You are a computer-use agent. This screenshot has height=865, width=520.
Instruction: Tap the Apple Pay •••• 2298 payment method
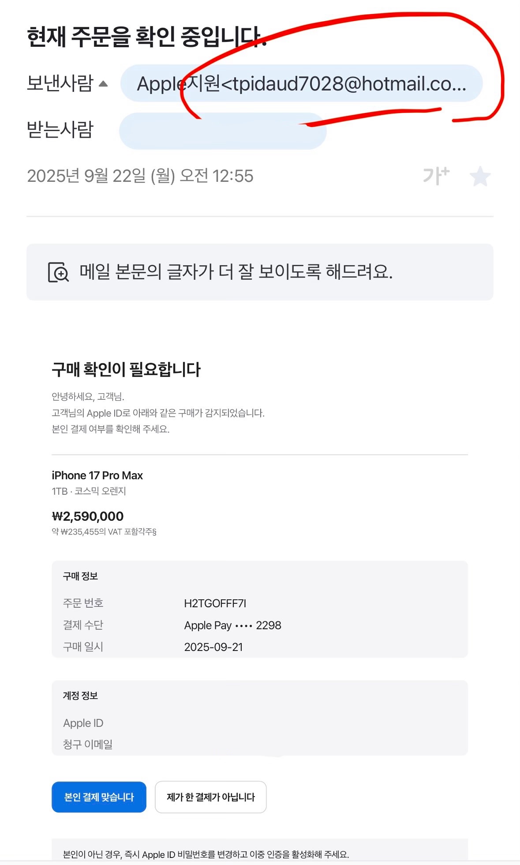[232, 625]
